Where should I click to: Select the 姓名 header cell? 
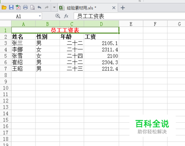[23, 37]
